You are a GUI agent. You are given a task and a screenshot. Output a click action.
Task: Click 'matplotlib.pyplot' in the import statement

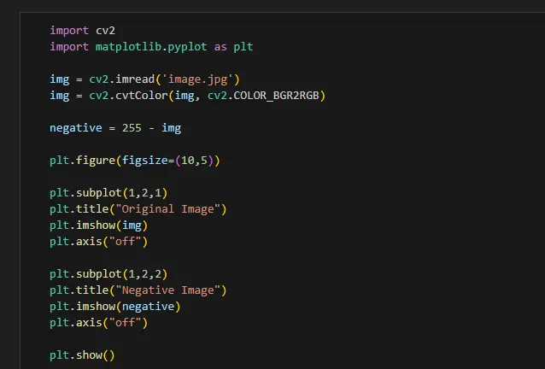(151, 47)
